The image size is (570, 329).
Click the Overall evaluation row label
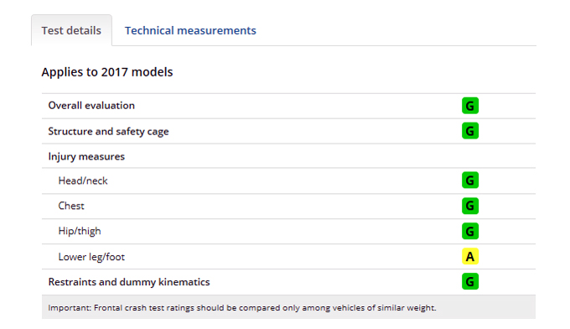[91, 106]
